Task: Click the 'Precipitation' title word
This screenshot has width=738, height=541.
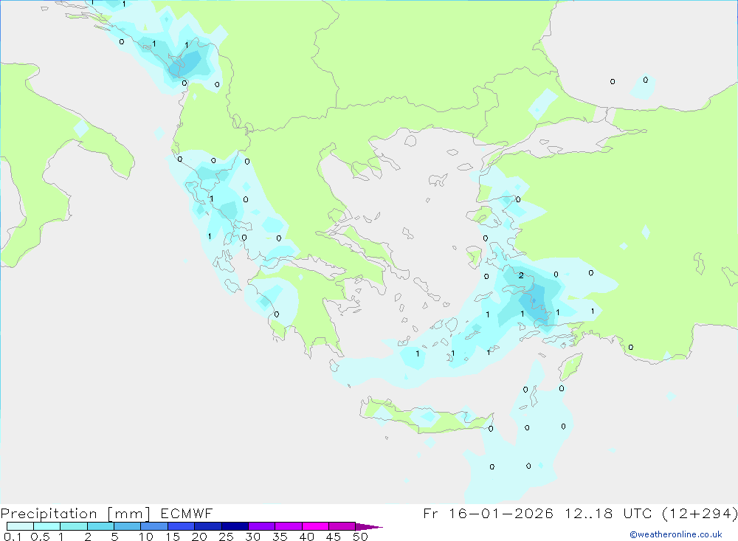Action: tap(49, 514)
